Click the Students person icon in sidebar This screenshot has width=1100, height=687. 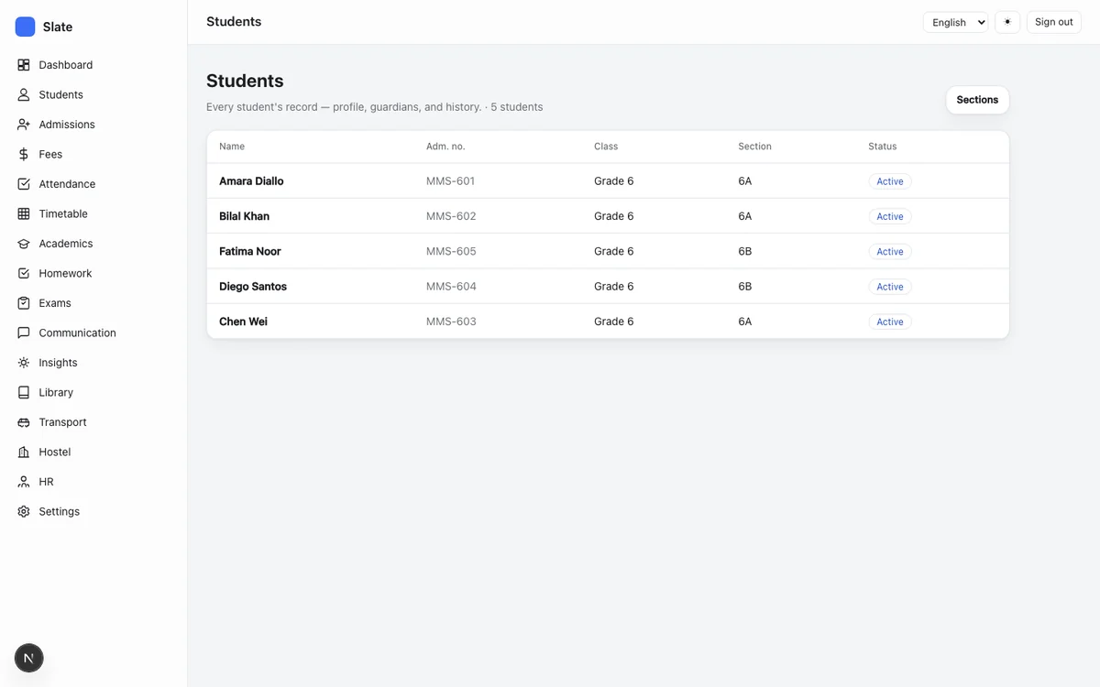[x=24, y=94]
